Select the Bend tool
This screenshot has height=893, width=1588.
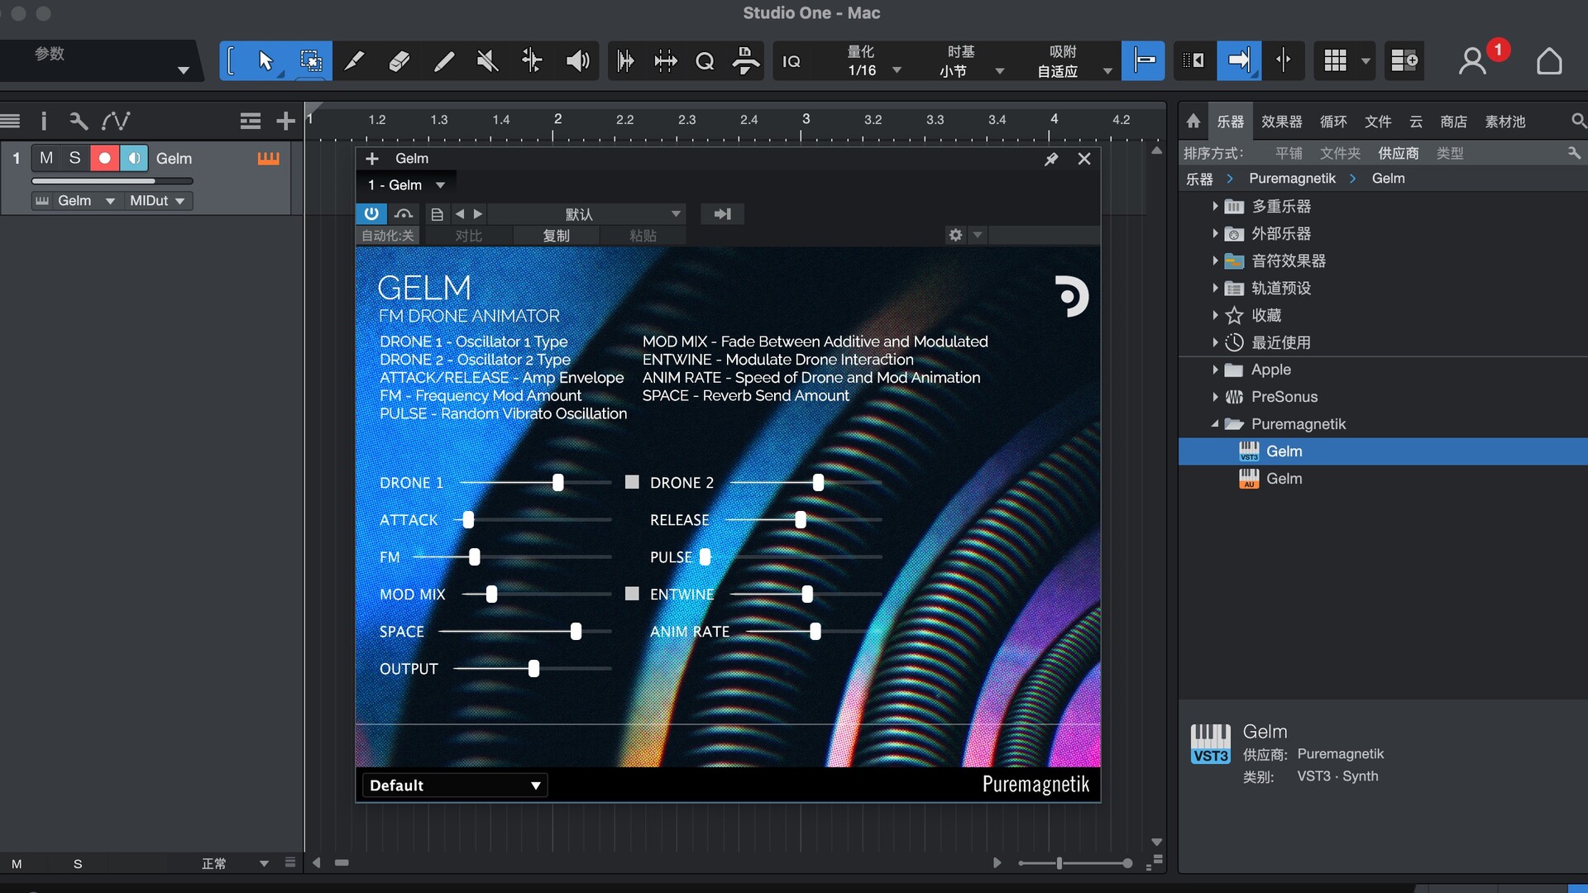pos(532,60)
